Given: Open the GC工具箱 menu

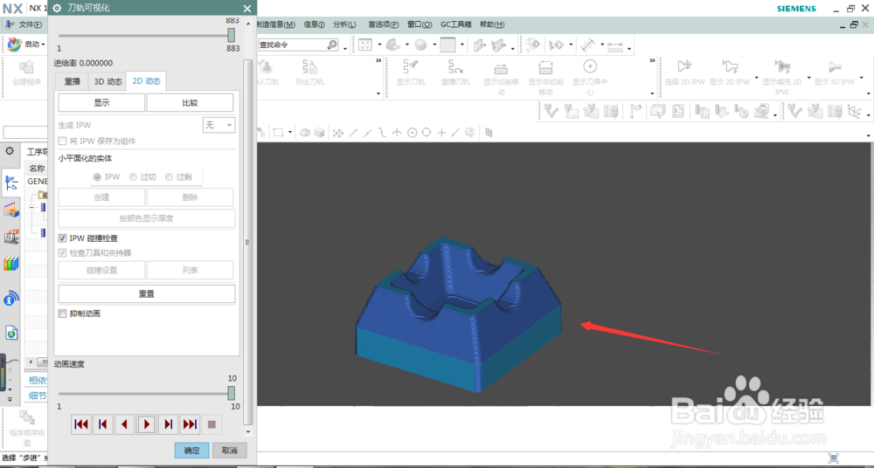Looking at the screenshot, I should 456,24.
